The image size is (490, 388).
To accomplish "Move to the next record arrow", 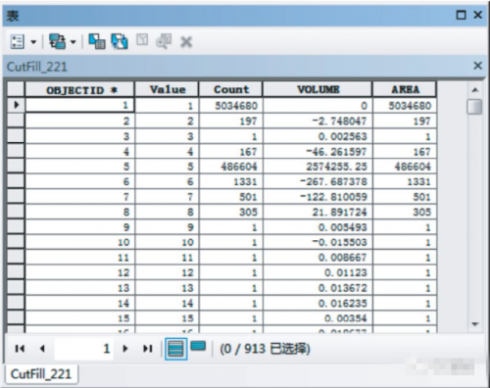I will [125, 349].
